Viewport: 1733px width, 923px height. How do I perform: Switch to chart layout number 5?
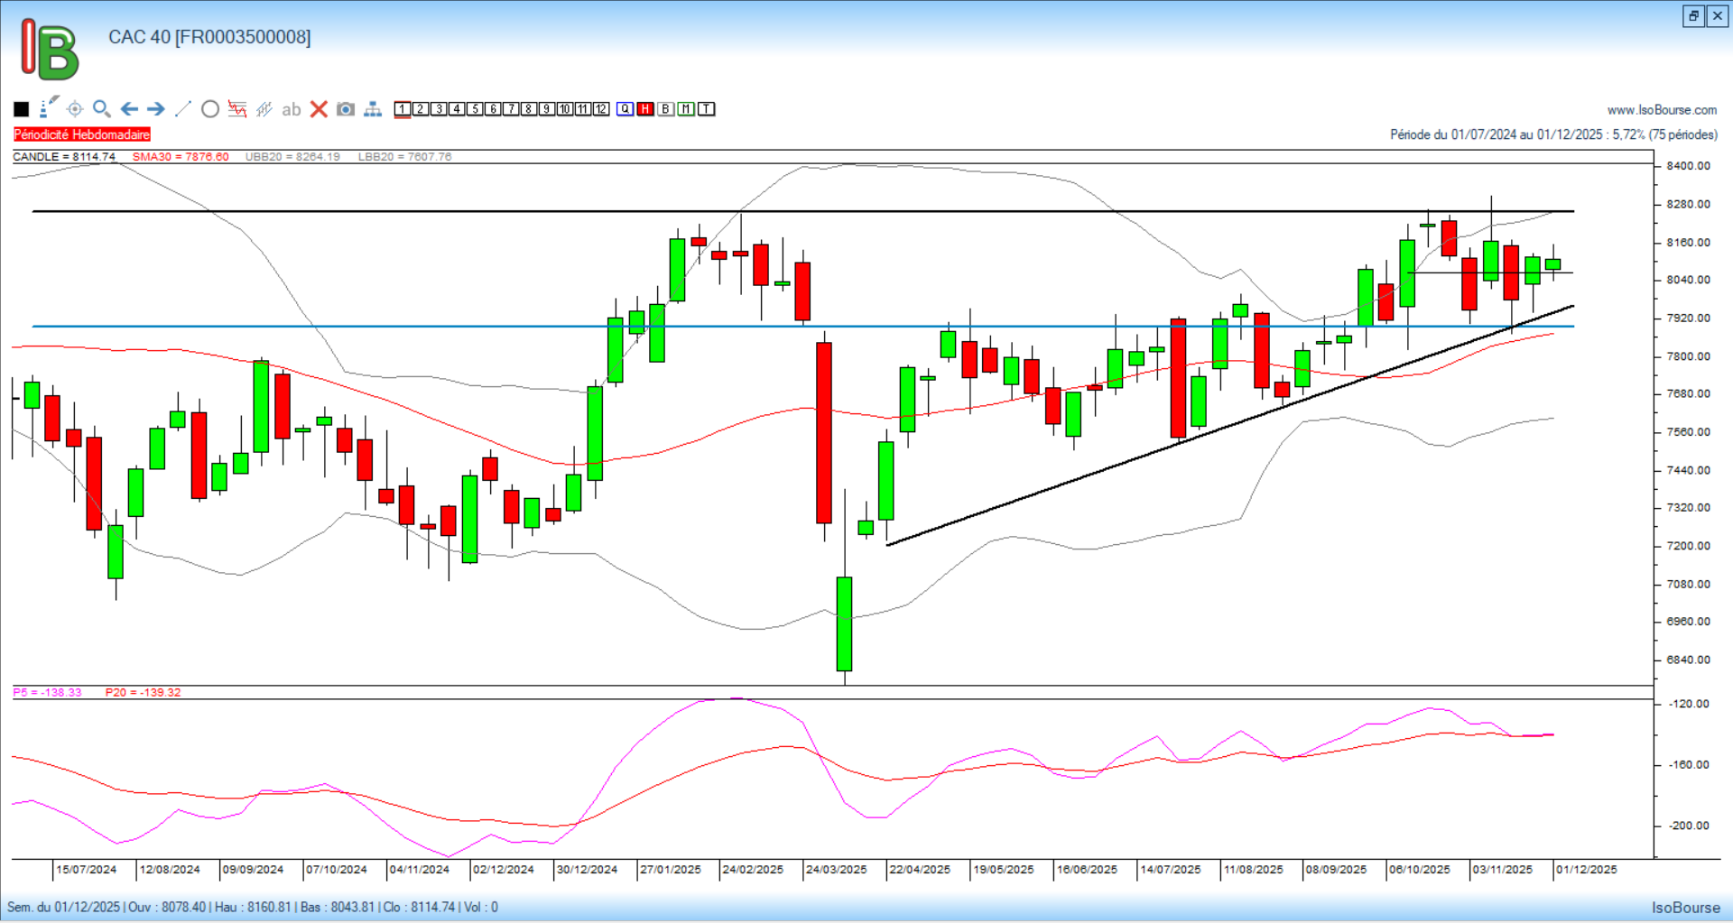tap(475, 109)
